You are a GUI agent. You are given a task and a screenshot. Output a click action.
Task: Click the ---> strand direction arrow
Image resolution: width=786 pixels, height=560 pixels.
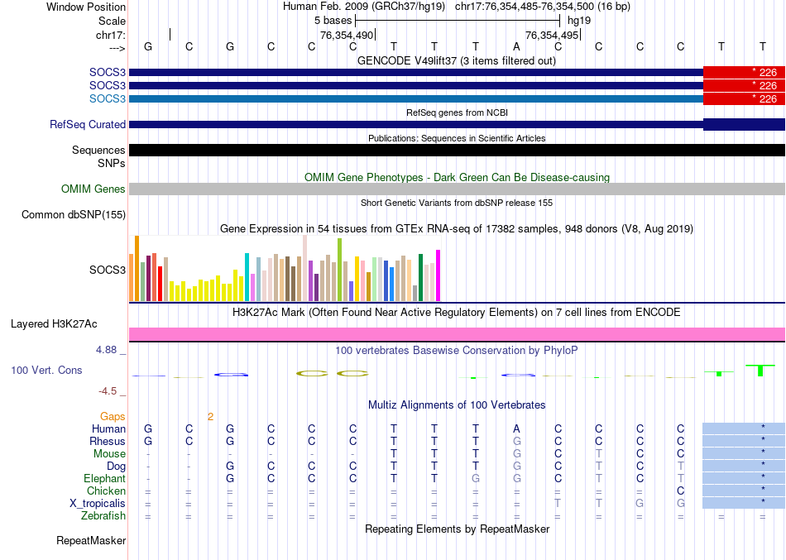[117, 48]
